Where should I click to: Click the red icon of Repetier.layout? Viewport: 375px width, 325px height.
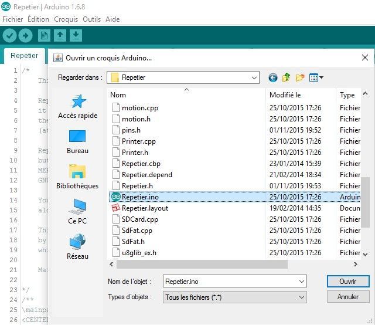tap(116, 208)
